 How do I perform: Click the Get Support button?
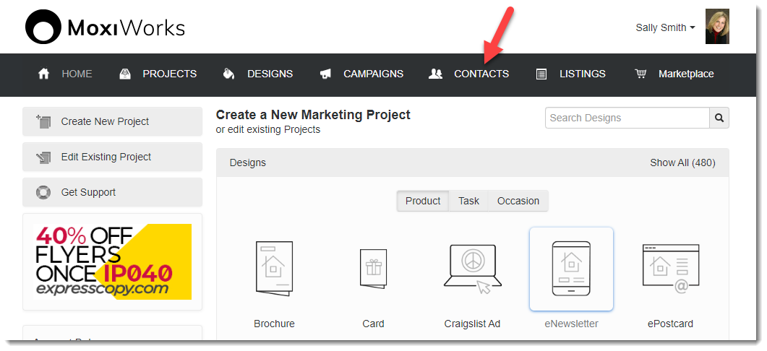(113, 192)
